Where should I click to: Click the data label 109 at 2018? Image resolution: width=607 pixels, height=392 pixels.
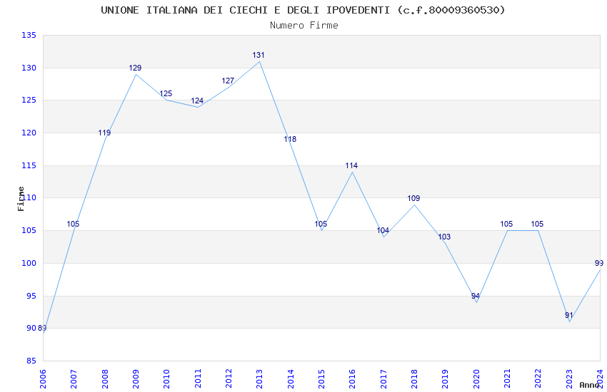pos(413,198)
